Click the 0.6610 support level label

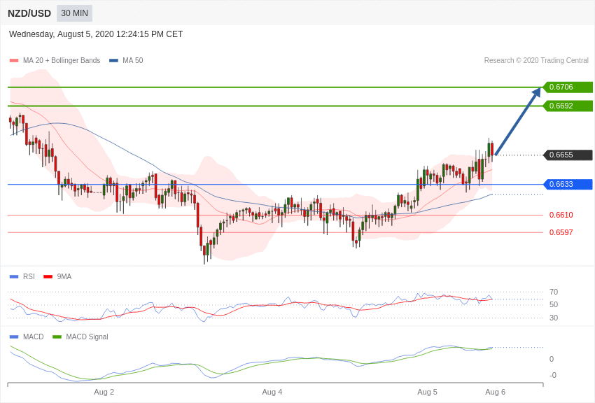click(561, 215)
